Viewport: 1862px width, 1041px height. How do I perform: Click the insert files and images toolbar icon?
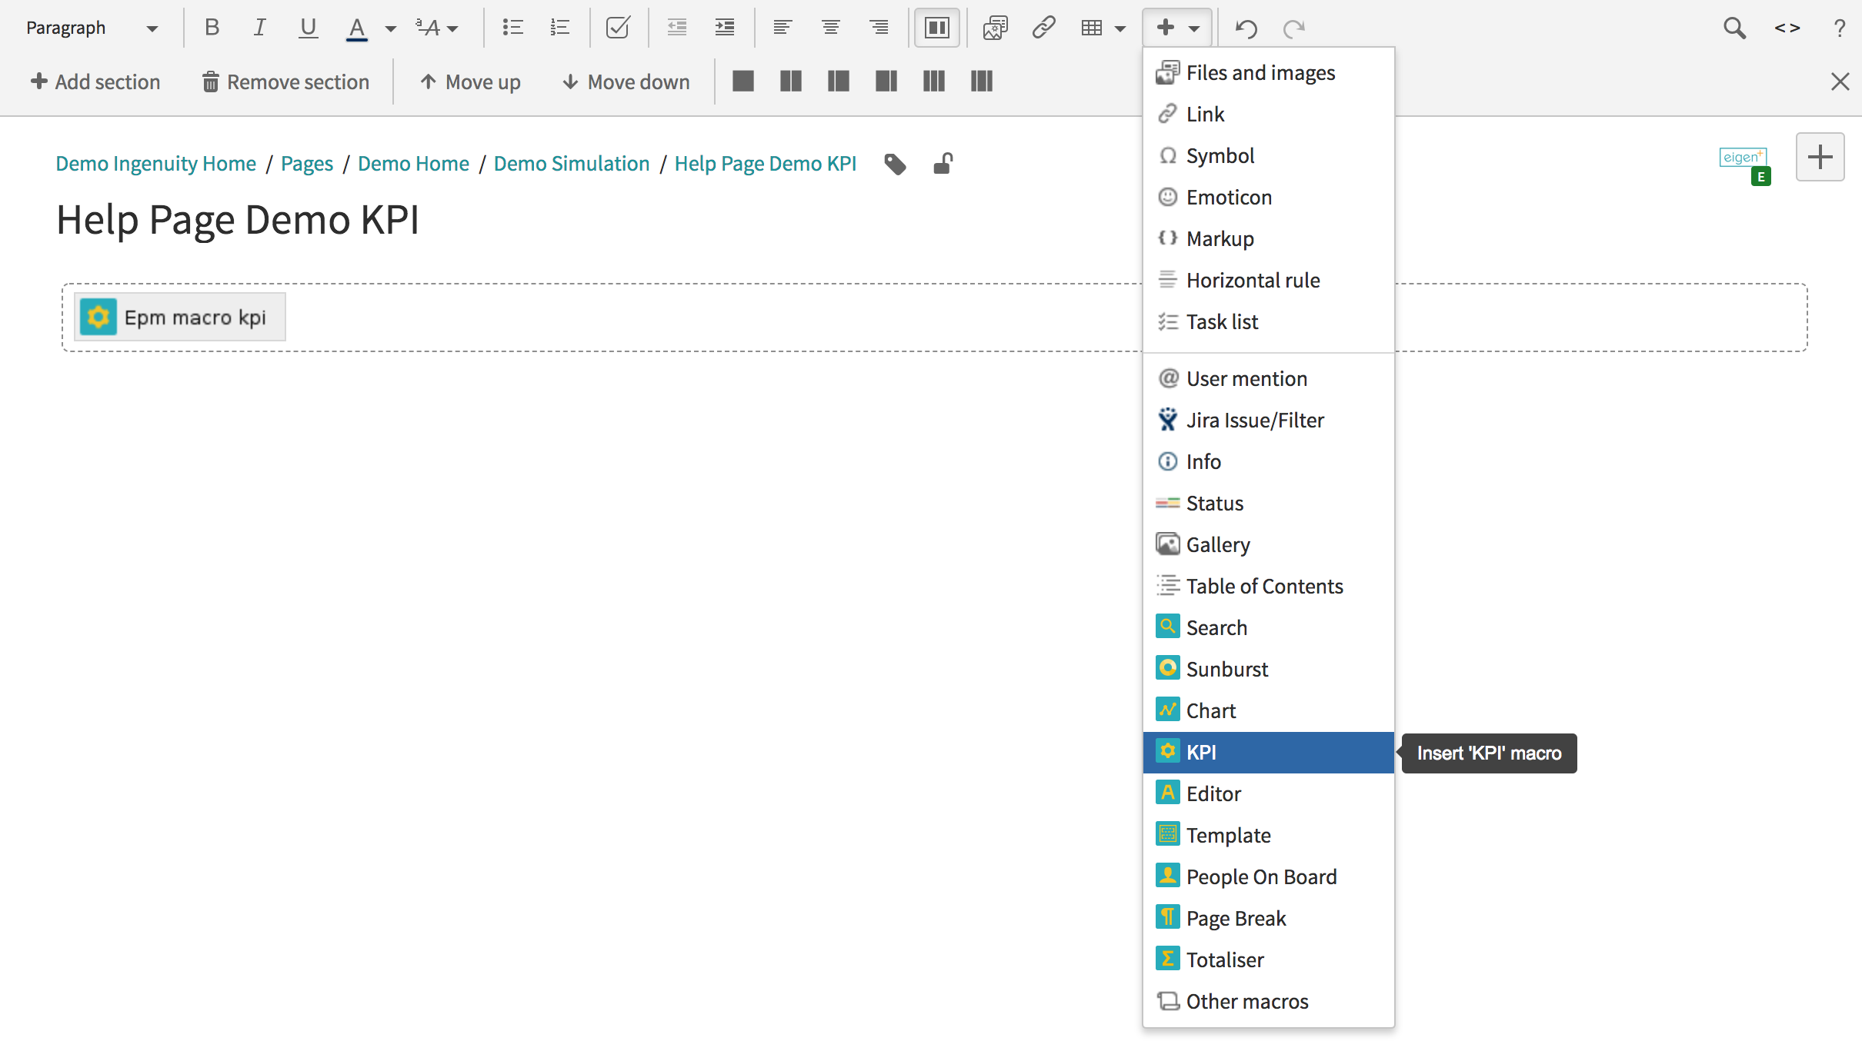(995, 28)
